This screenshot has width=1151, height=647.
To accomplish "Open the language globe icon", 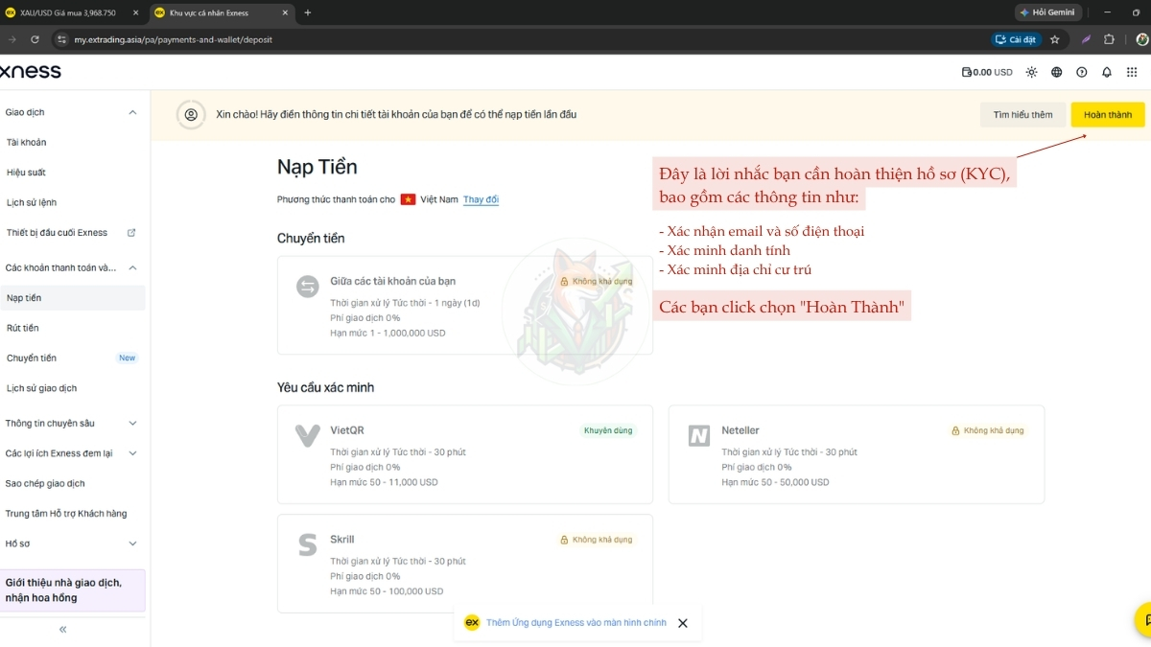I will click(x=1057, y=72).
